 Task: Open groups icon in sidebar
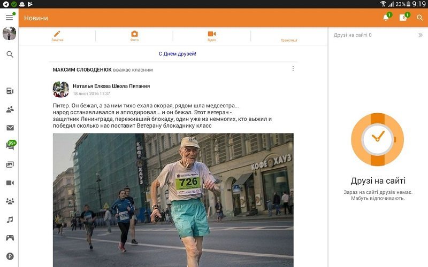[x=10, y=201]
